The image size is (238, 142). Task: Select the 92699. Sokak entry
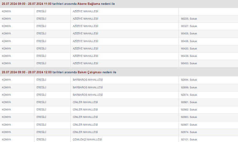pyautogui.click(x=189, y=87)
